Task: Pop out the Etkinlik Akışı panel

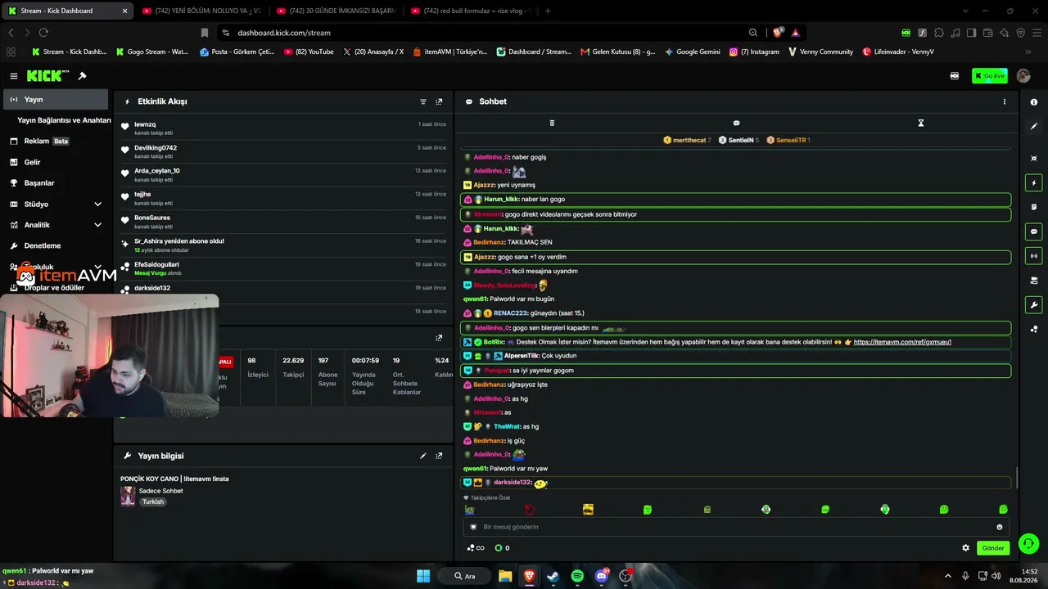Action: pos(439,101)
